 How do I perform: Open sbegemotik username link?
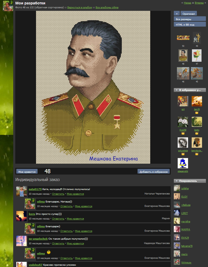[183, 171]
